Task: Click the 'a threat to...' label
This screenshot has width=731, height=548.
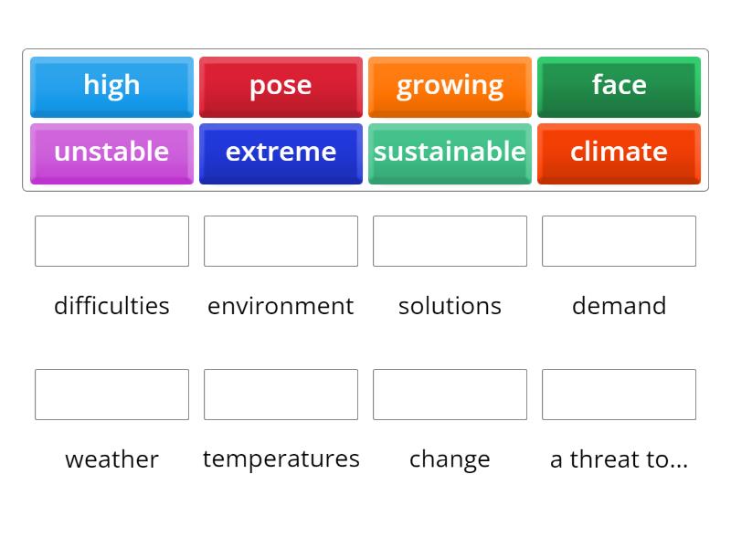Action: 619,459
